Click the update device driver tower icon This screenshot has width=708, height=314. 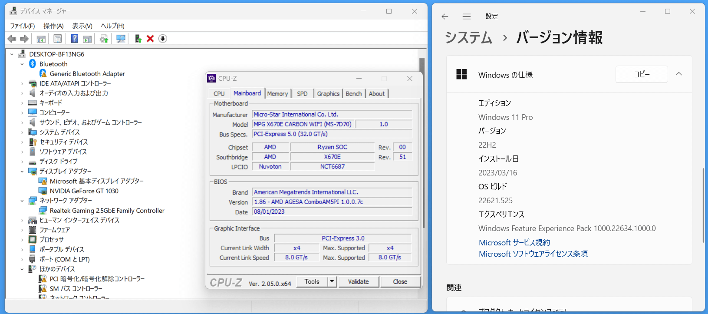[138, 39]
